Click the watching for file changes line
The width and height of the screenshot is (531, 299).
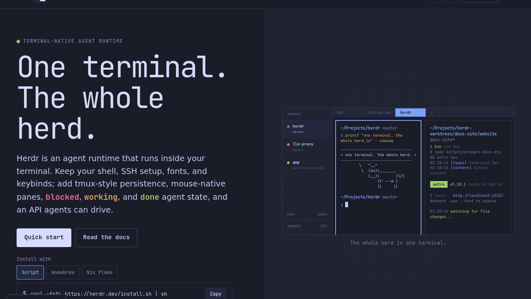[x=460, y=214]
